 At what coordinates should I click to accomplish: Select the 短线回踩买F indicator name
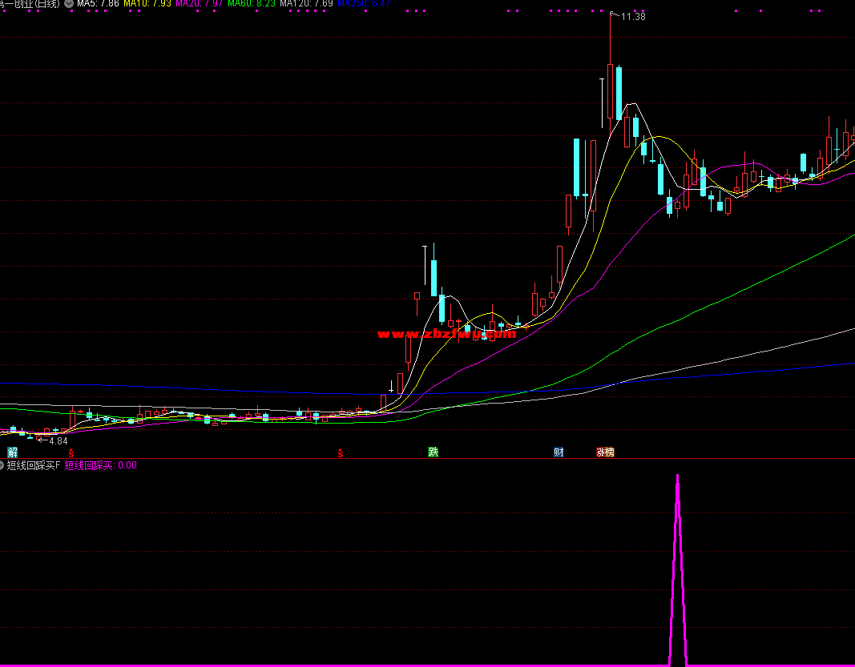click(34, 465)
